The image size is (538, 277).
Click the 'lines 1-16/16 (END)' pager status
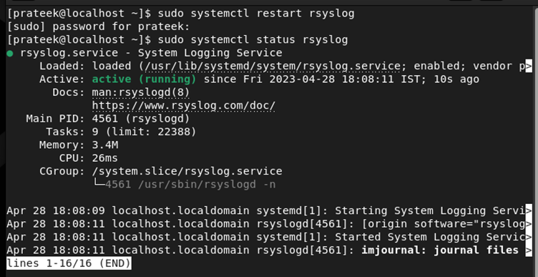pos(69,263)
